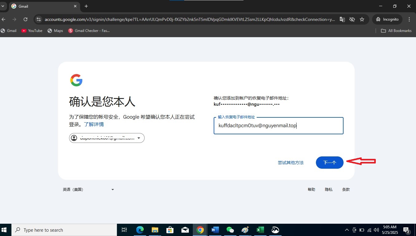This screenshot has height=236, width=416.
Task: Open Excel from the taskbar
Action: tap(260, 230)
